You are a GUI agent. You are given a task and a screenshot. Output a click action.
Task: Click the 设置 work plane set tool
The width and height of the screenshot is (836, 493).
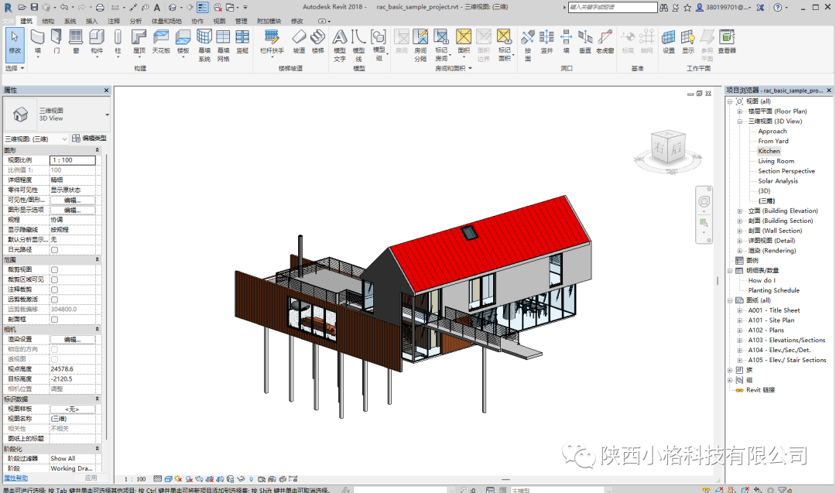[x=669, y=41]
